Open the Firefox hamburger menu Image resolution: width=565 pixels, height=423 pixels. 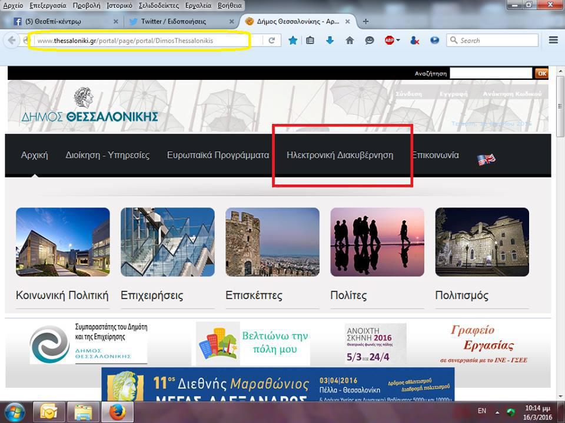(x=553, y=41)
